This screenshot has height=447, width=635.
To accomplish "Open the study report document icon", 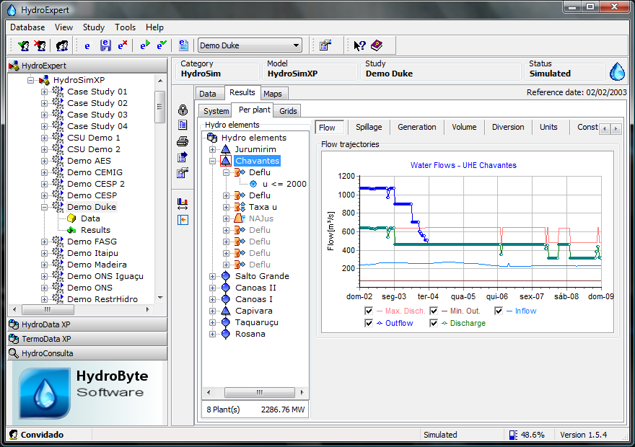I will click(x=183, y=45).
